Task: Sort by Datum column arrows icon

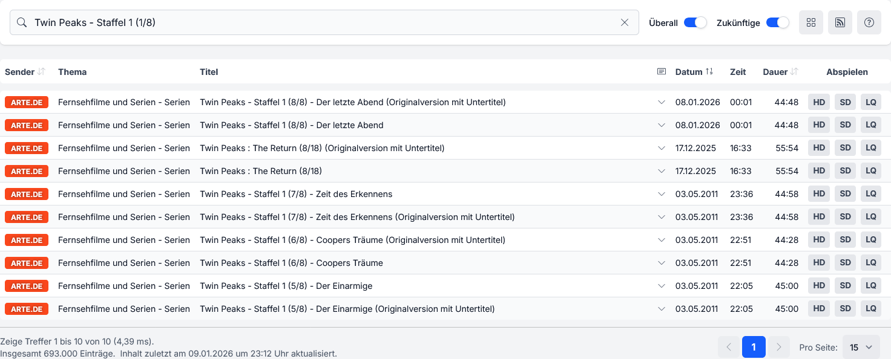Action: [x=709, y=72]
